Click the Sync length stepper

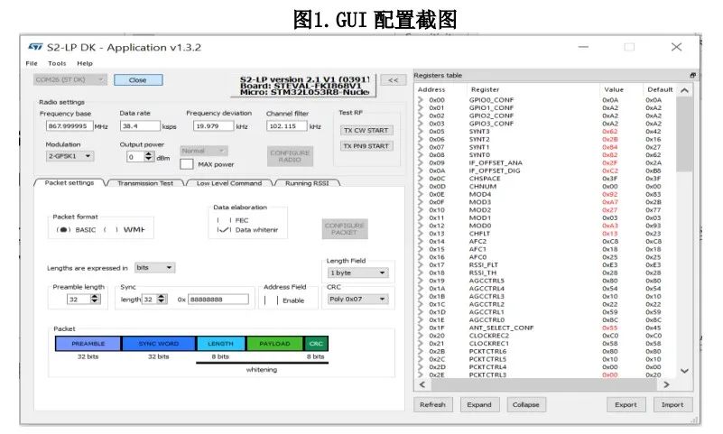pos(162,299)
